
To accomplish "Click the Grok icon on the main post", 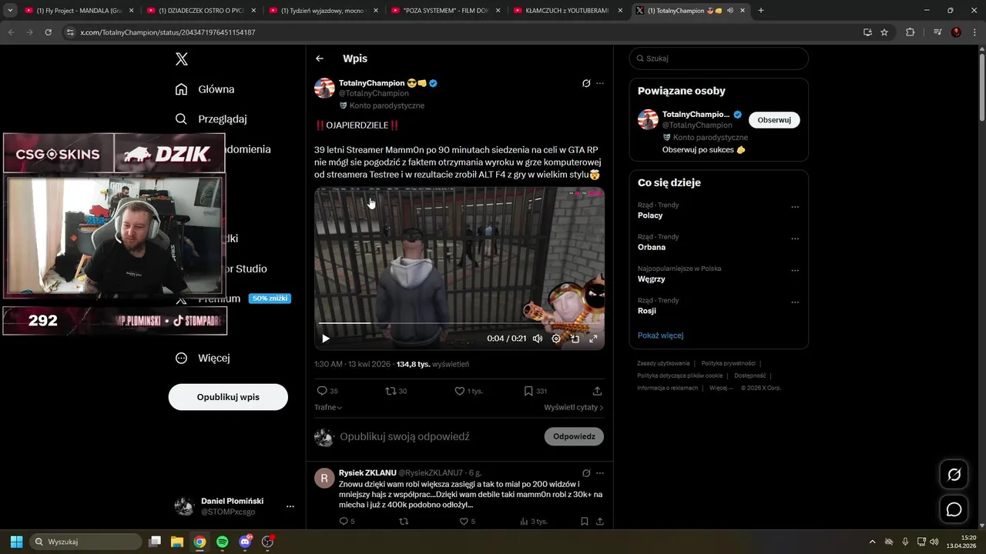I will click(x=586, y=83).
